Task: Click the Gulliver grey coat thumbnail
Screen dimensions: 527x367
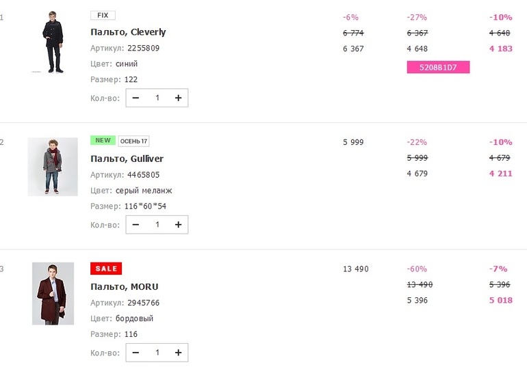Action: point(53,167)
